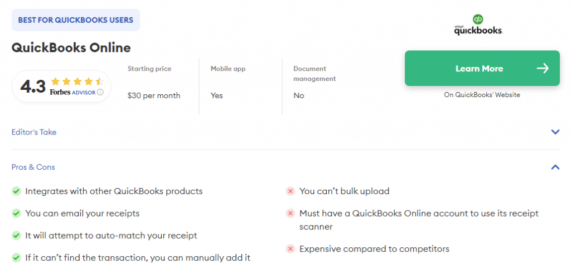
Task: Click the arrow on Learn More button
Action: pos(543,69)
